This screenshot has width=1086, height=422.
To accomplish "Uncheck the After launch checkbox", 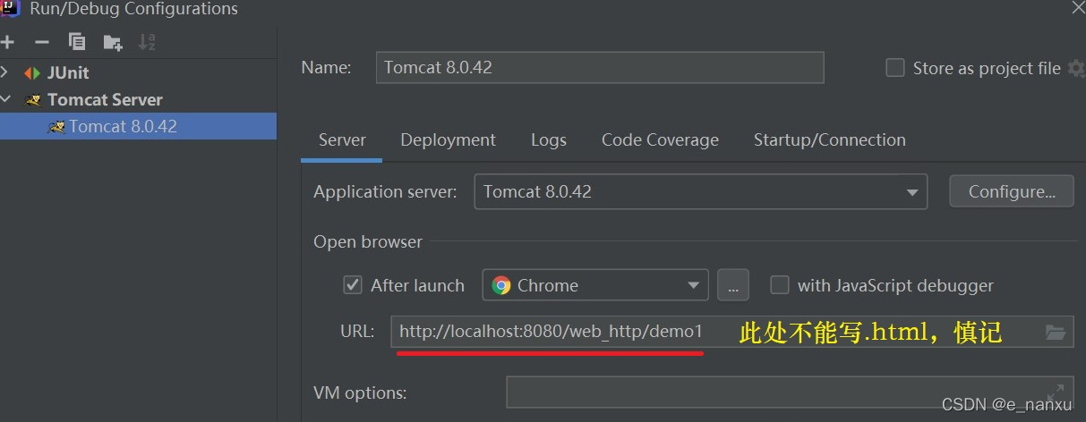I will click(x=353, y=285).
